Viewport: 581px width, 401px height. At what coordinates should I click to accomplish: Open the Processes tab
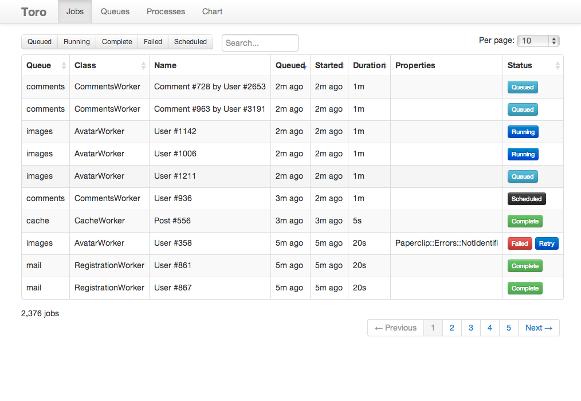coord(166,11)
